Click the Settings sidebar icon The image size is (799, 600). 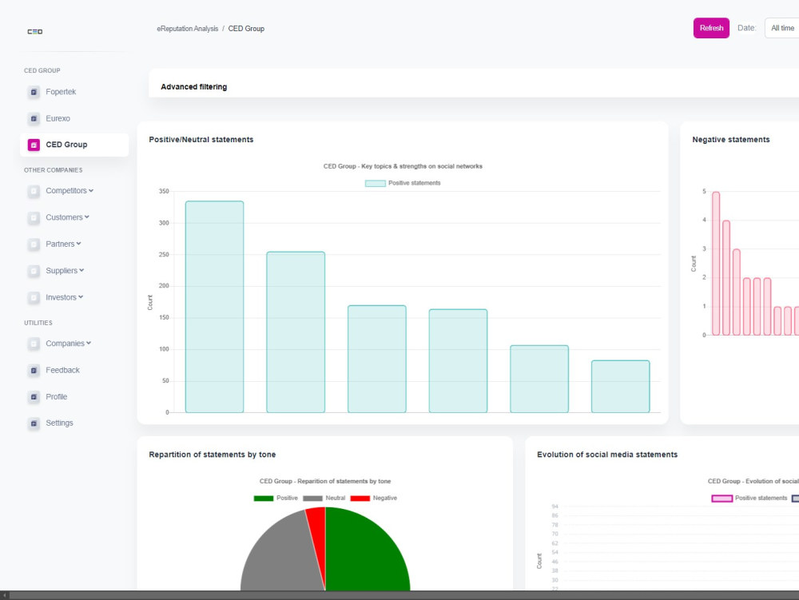pos(34,423)
